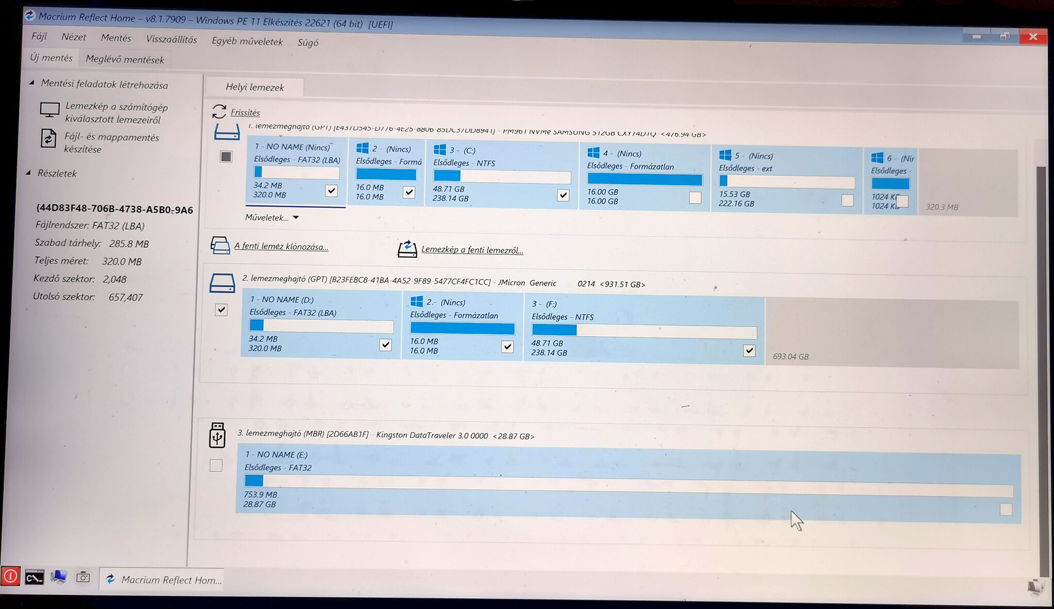
Task: Click Lemezkép a fenti lemezről link
Action: coord(472,250)
